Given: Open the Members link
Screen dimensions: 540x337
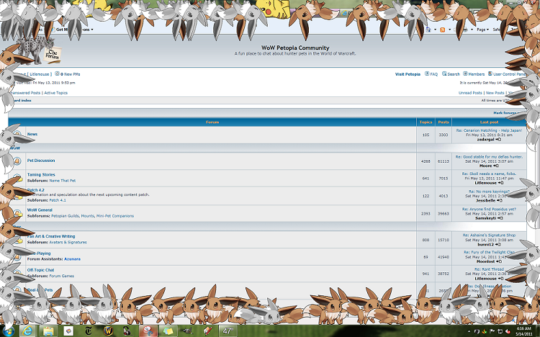Looking at the screenshot, I should (x=477, y=74).
